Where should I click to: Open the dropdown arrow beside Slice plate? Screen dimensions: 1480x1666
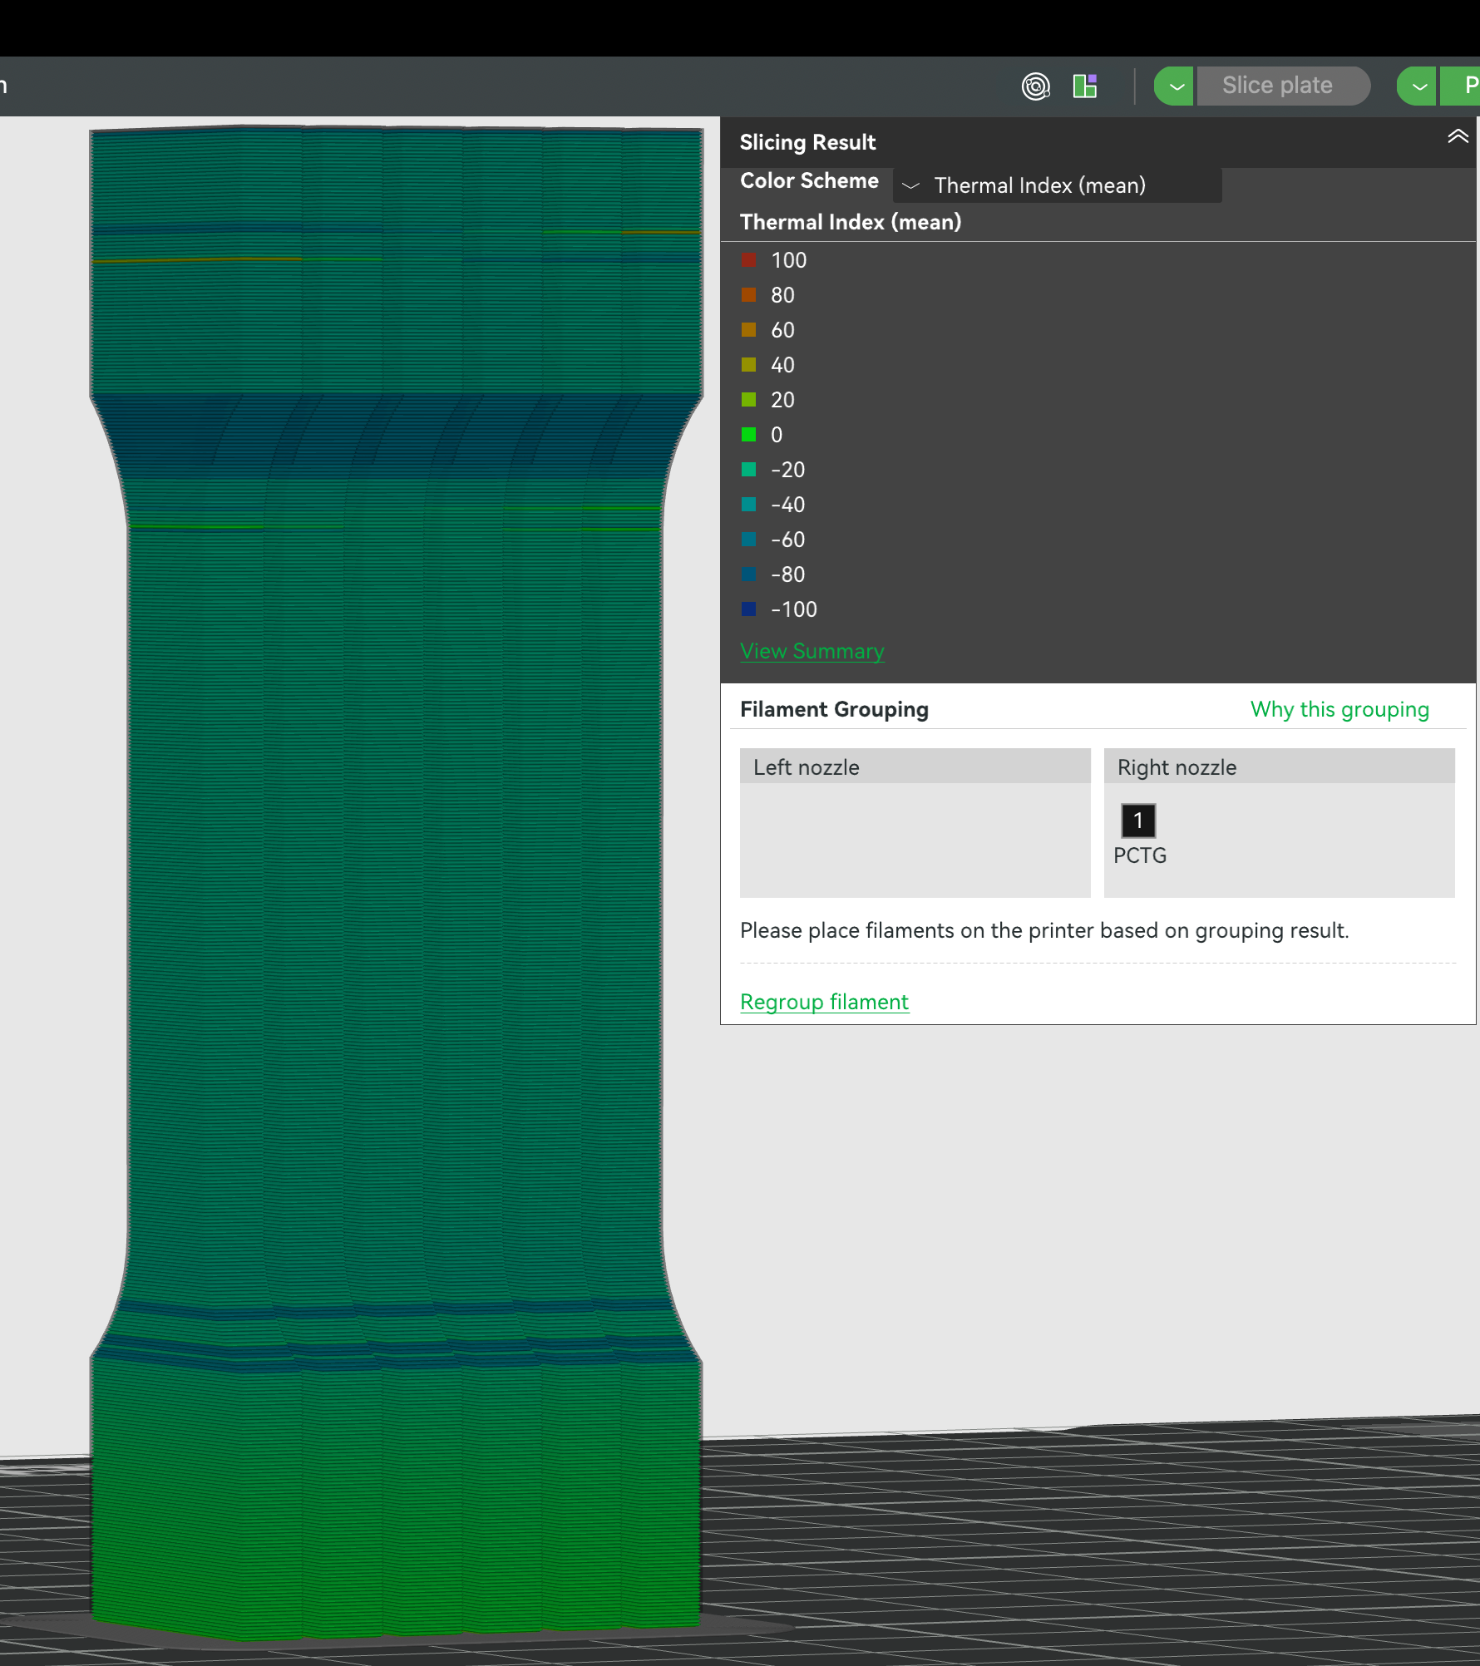[1176, 86]
